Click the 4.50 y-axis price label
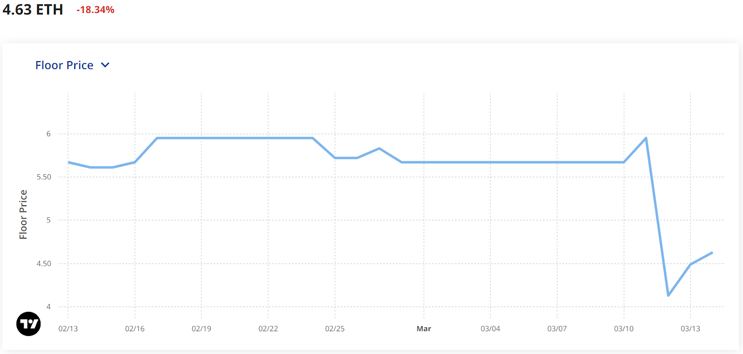 click(44, 264)
